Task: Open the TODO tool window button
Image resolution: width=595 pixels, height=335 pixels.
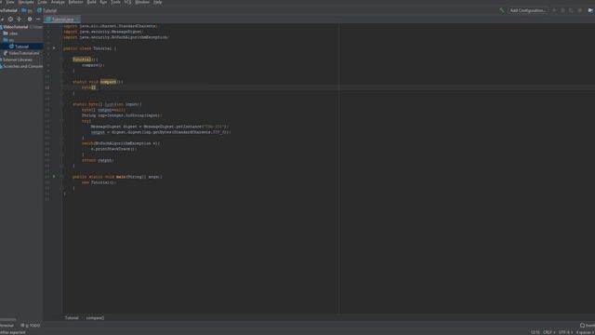Action: coord(31,326)
